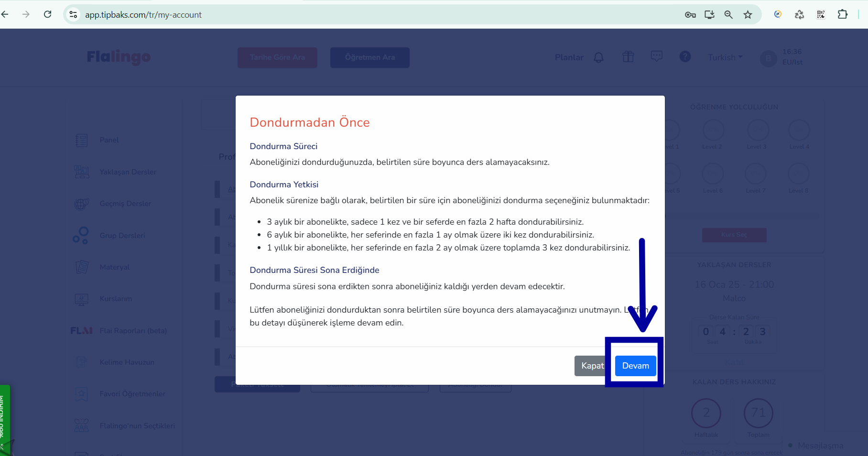Click the Toplam remaining lessons circle
Screen dimensions: 868x456
(x=759, y=413)
